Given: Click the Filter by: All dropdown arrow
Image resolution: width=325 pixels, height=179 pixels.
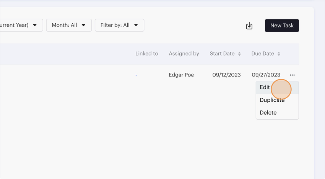Looking at the screenshot, I should click(136, 26).
